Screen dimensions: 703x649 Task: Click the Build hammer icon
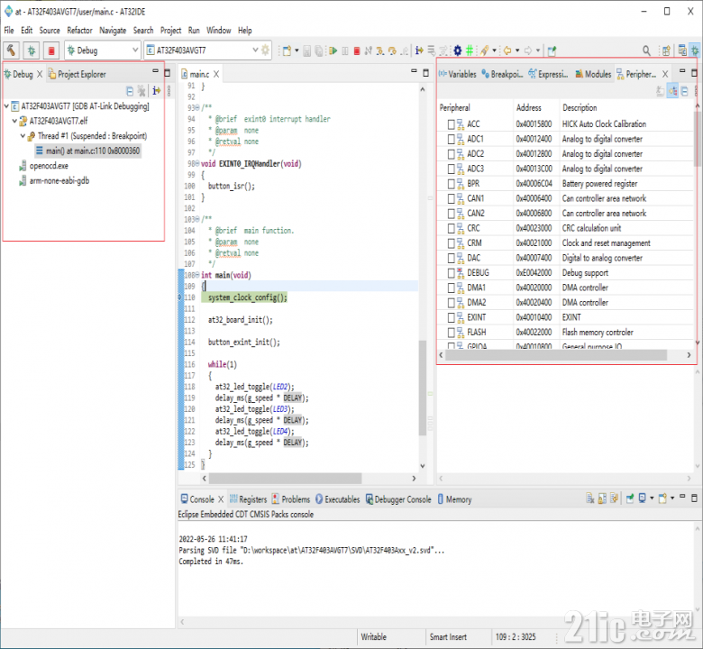[x=12, y=50]
